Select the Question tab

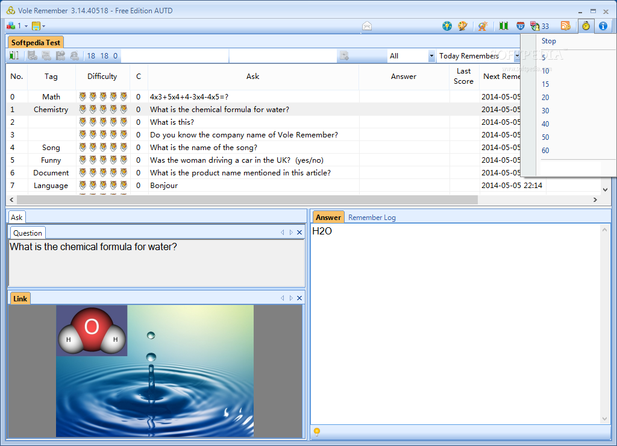(x=28, y=233)
